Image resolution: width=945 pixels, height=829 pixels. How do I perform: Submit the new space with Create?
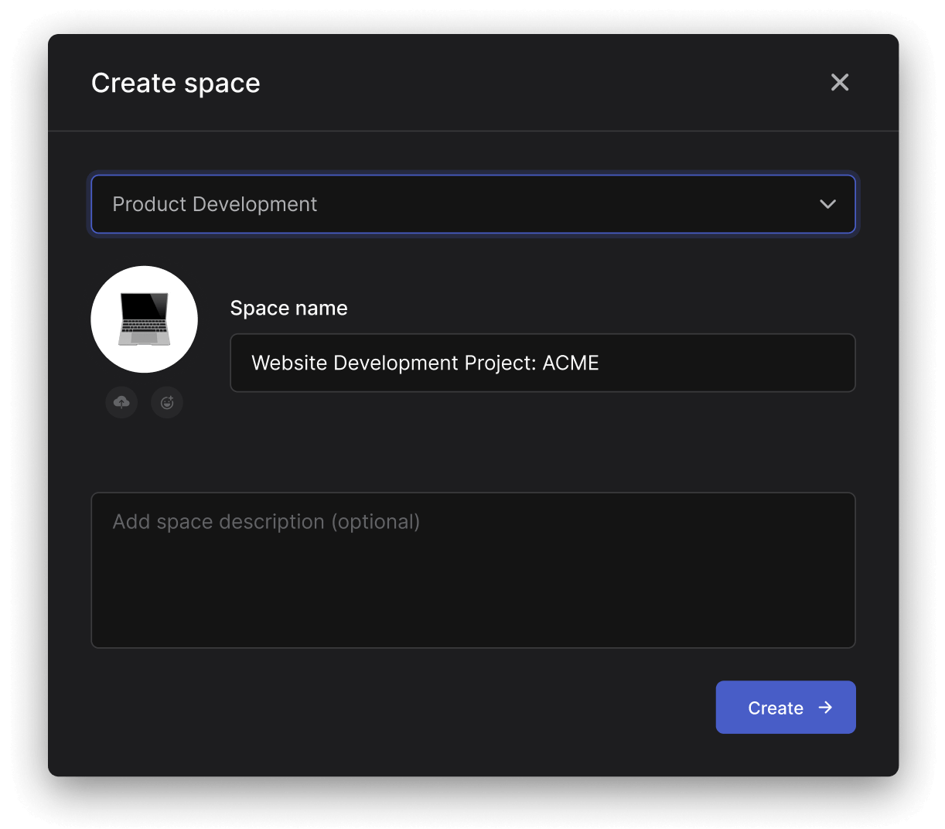[x=786, y=707]
